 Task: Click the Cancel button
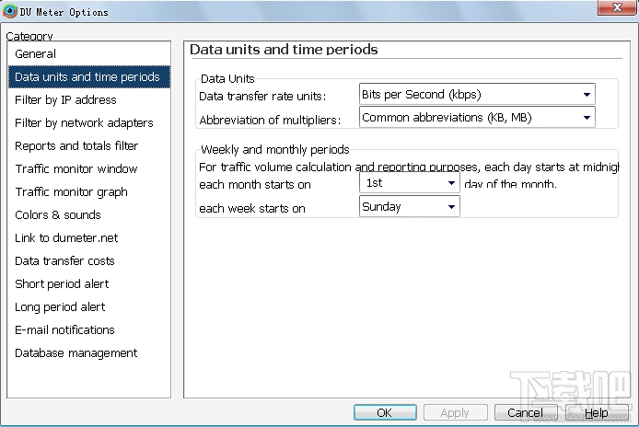coord(525,413)
